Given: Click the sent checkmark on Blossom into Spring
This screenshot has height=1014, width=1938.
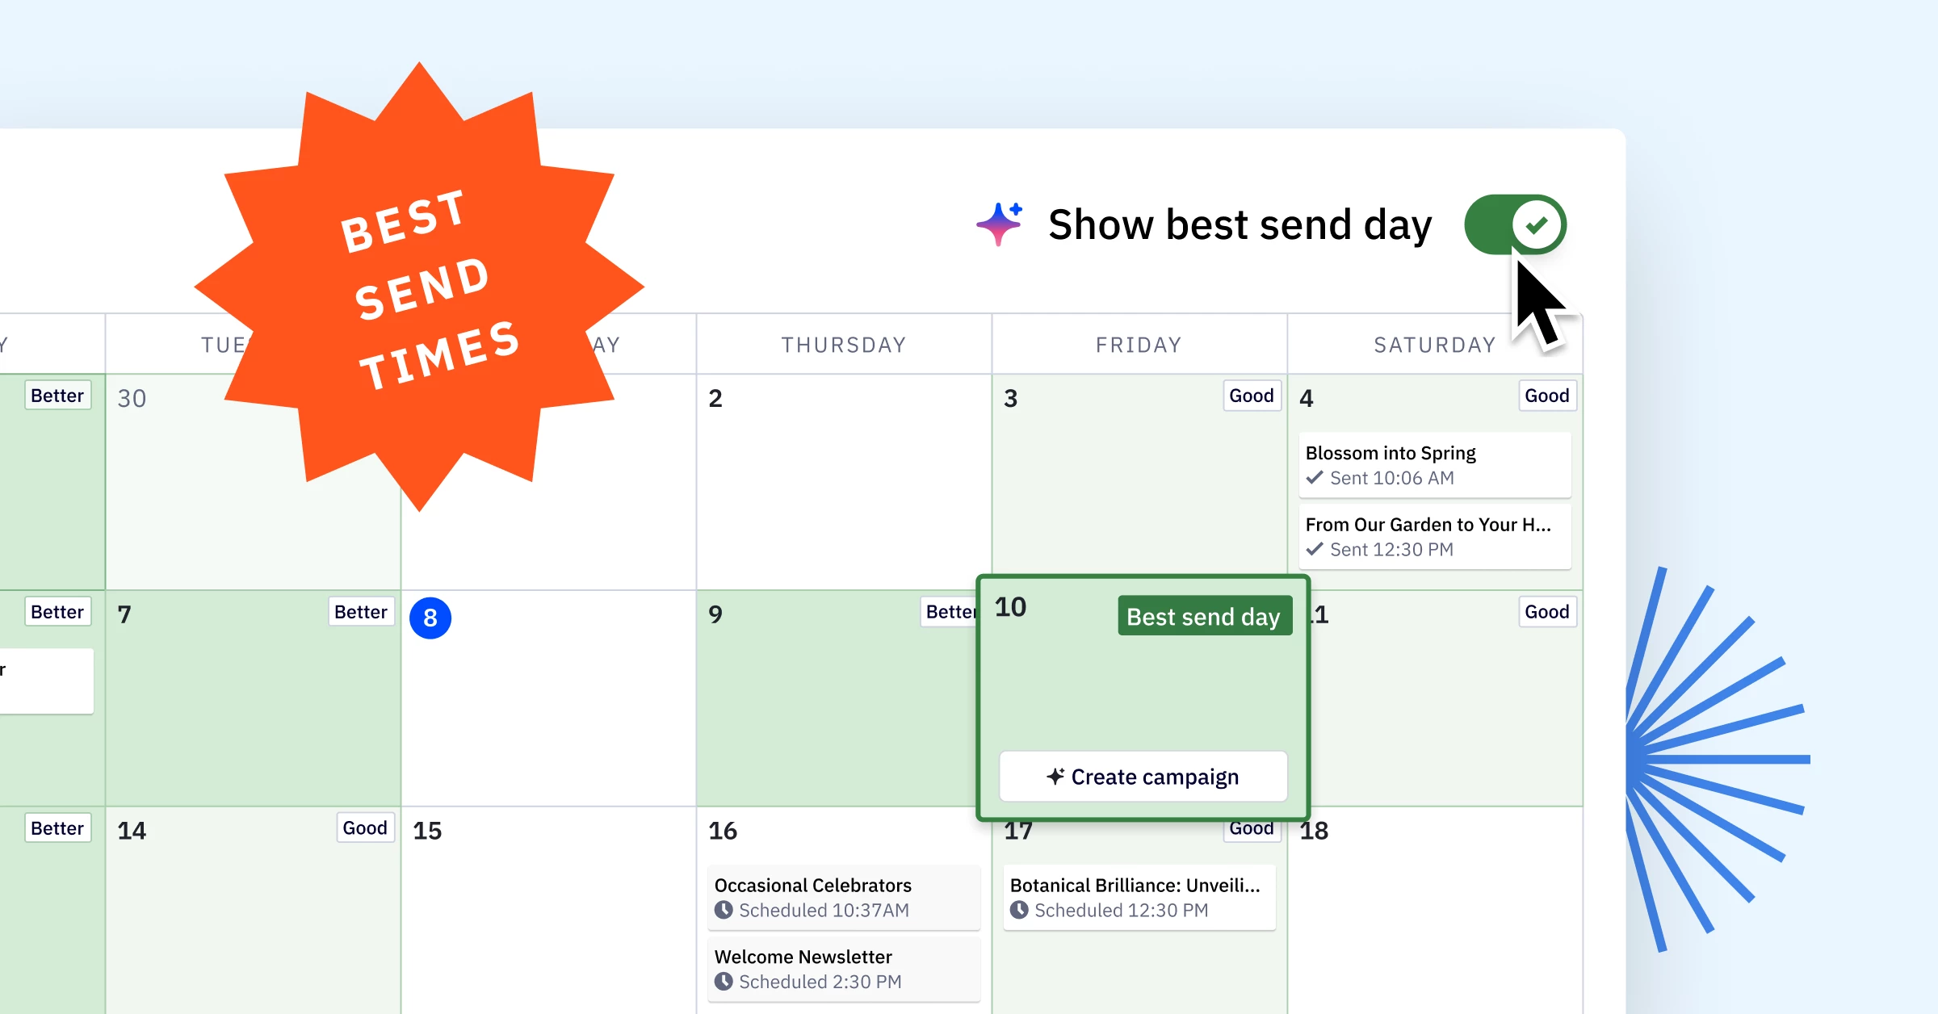Looking at the screenshot, I should (x=1315, y=478).
